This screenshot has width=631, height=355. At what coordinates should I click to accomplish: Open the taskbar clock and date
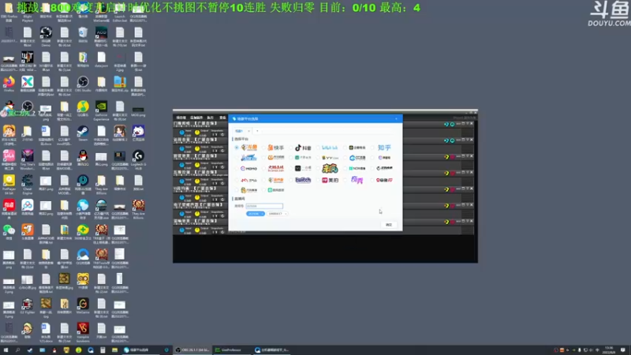tap(609, 350)
